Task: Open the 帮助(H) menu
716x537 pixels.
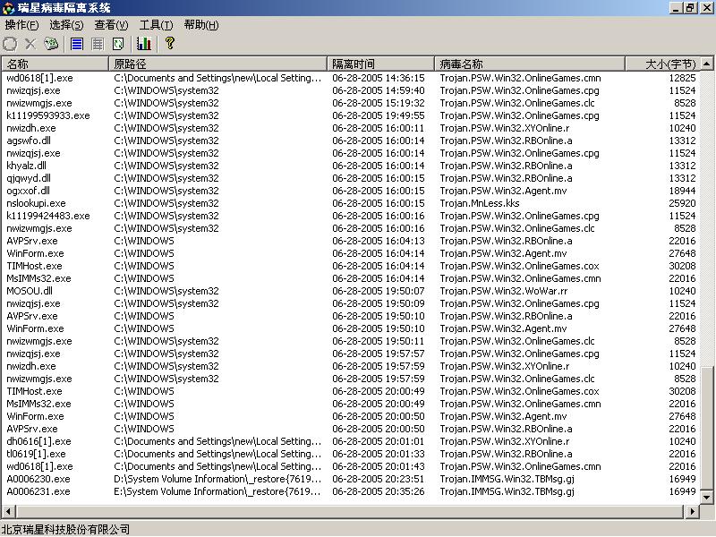Action: click(x=200, y=25)
